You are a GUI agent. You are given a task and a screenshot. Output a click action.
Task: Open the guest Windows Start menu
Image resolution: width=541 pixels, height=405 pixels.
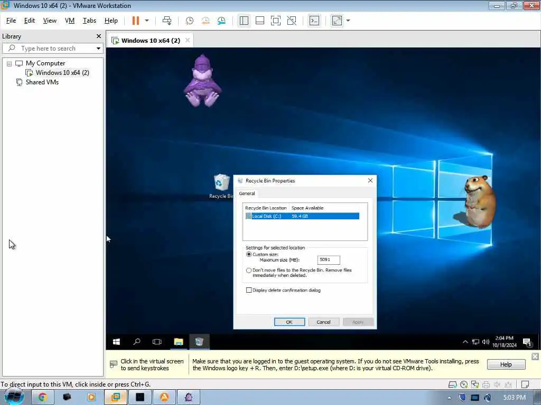click(x=116, y=342)
